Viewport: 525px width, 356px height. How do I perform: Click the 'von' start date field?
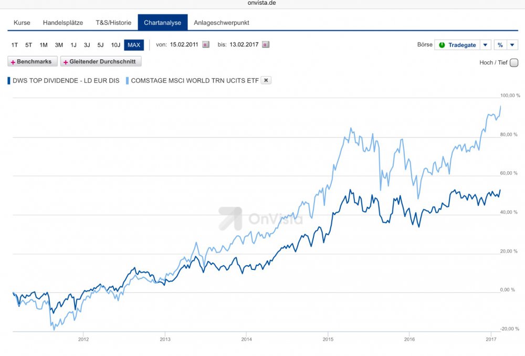(x=184, y=45)
